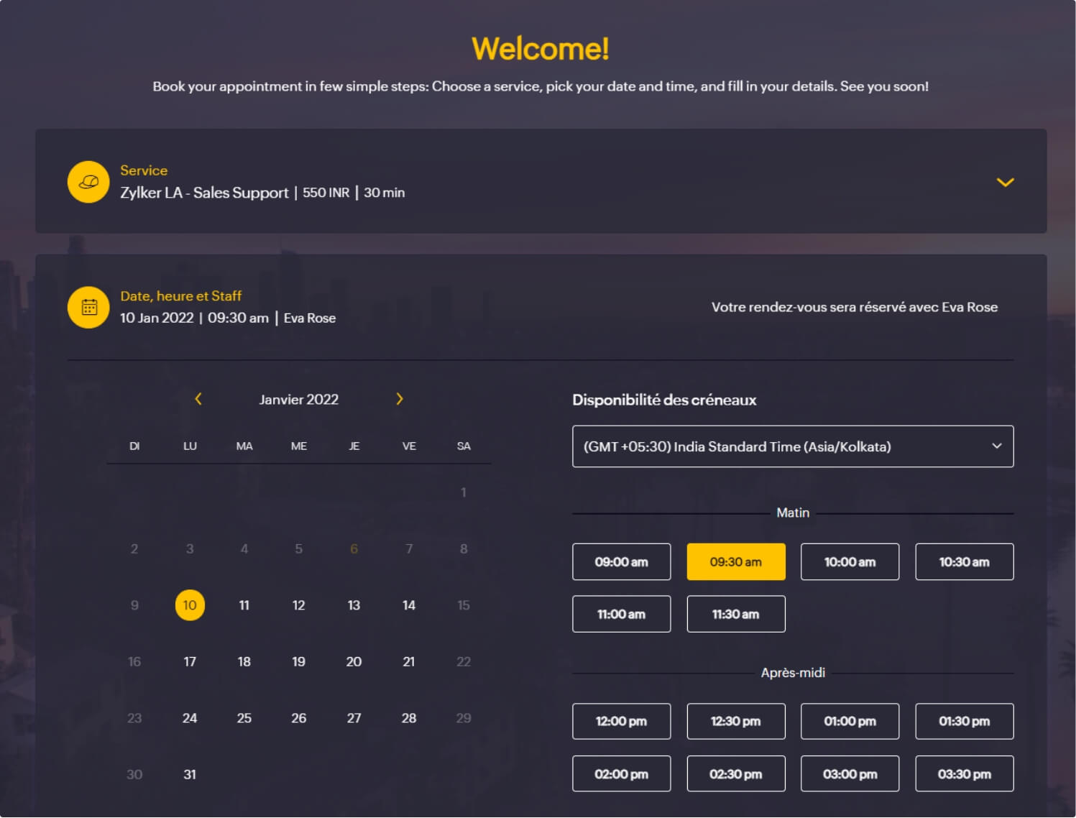This screenshot has height=818, width=1076.
Task: Select January 11 on calendar
Action: tap(244, 605)
